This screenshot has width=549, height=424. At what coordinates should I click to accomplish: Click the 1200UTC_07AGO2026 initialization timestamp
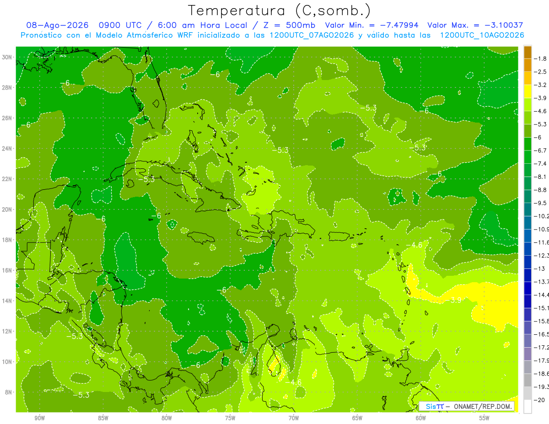pyautogui.click(x=312, y=35)
